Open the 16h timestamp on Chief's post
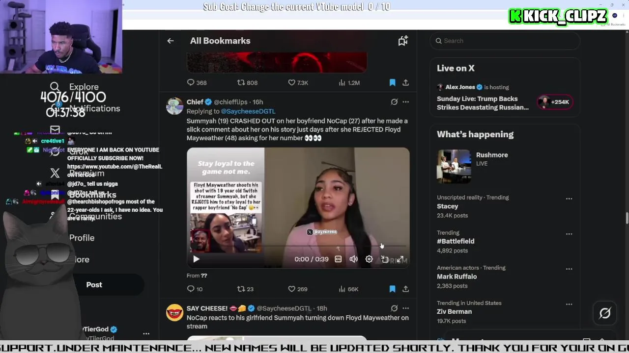 point(257,102)
